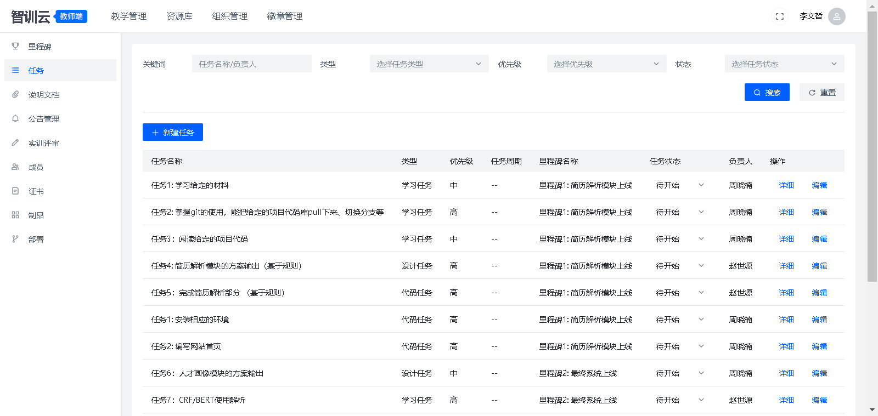Screen dimensions: 878x416
Task: Click 里程碑2: 最终系统上线 in 任务6 row
Action: point(578,373)
